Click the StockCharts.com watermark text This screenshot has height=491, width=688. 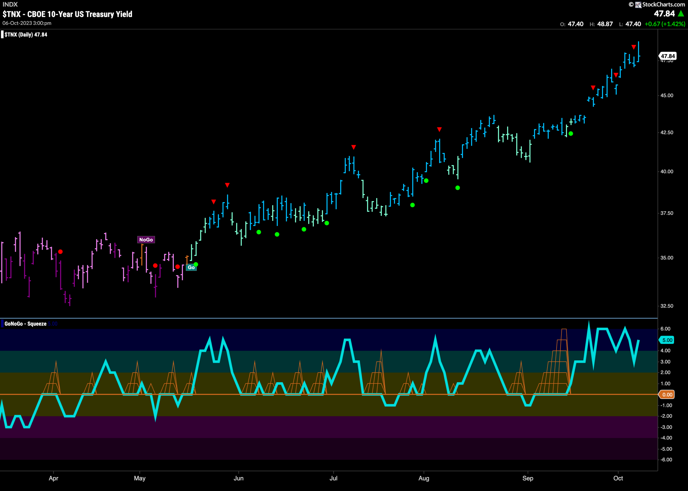pyautogui.click(x=664, y=5)
